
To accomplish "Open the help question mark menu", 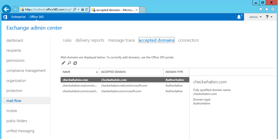I will [269, 17].
